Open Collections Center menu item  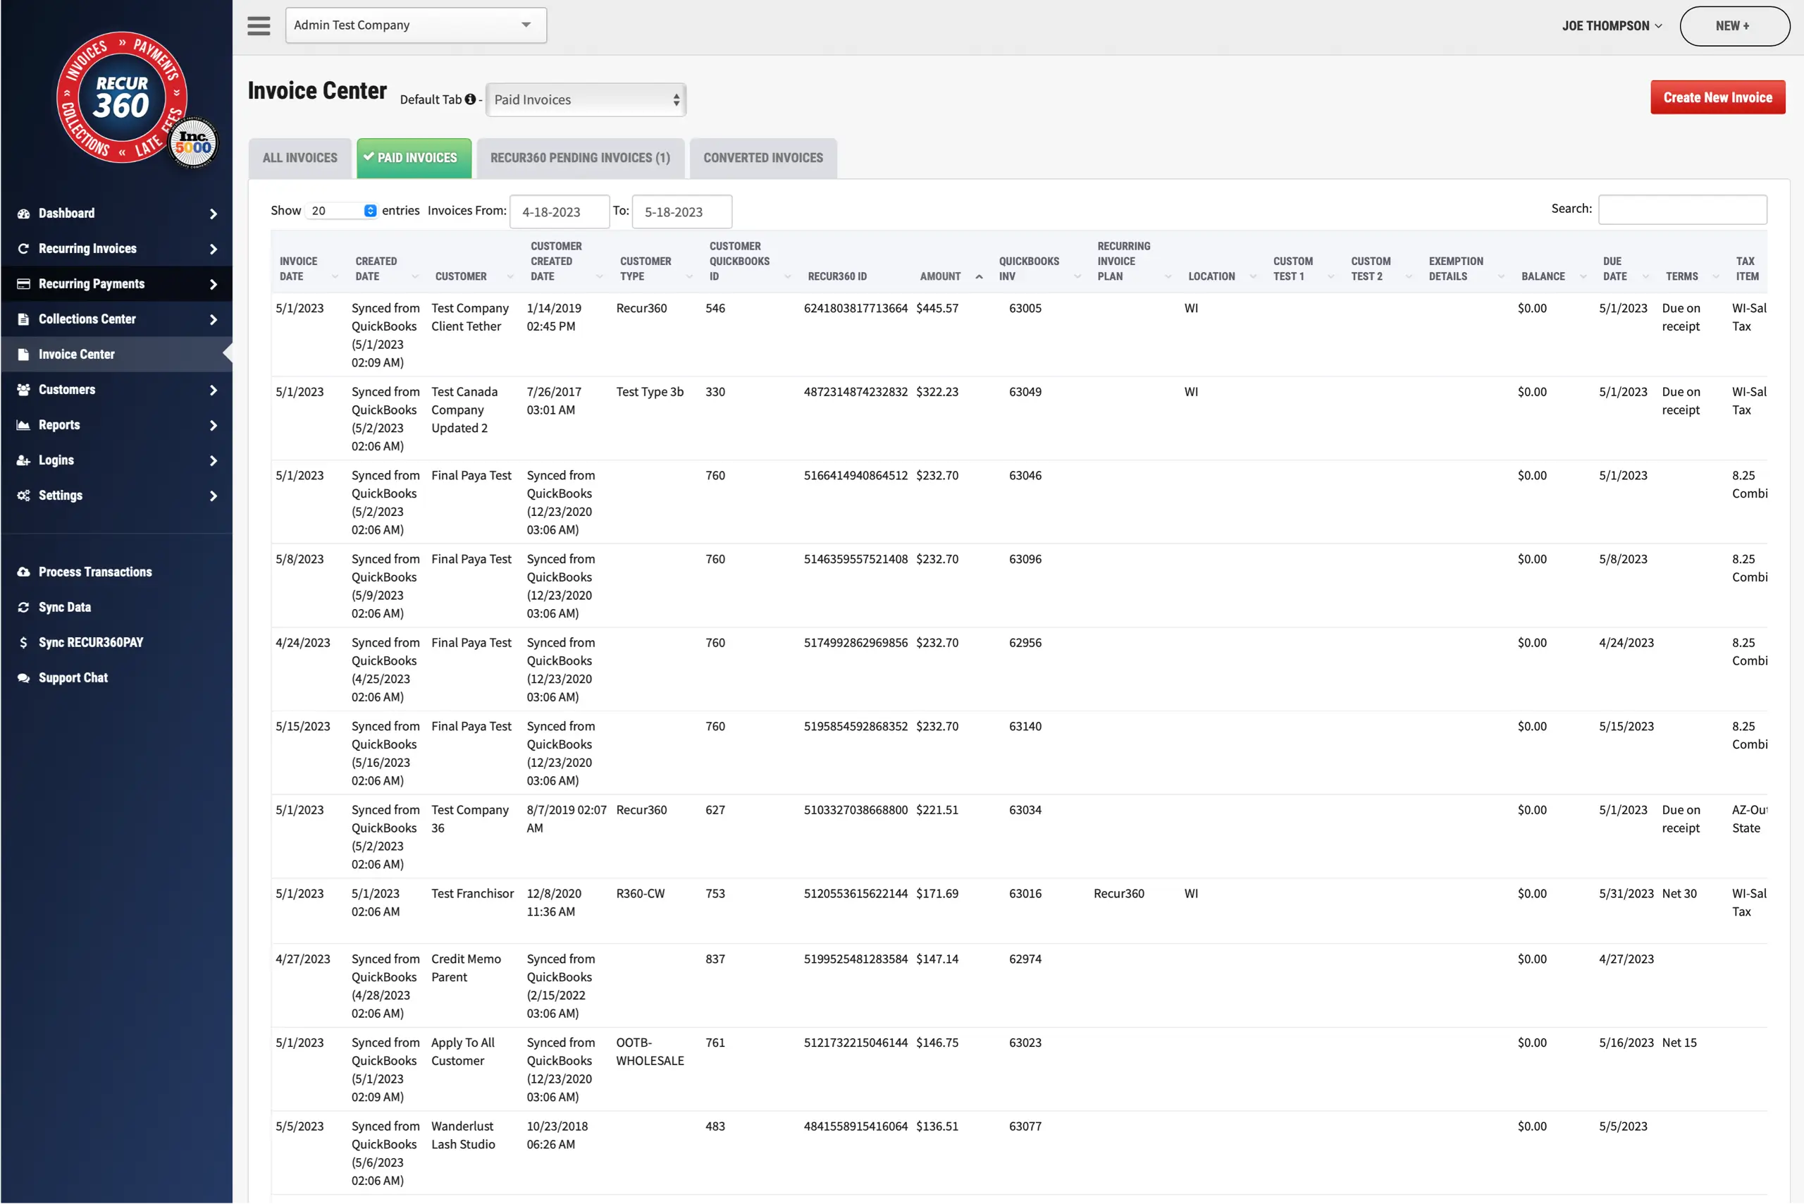(x=117, y=319)
